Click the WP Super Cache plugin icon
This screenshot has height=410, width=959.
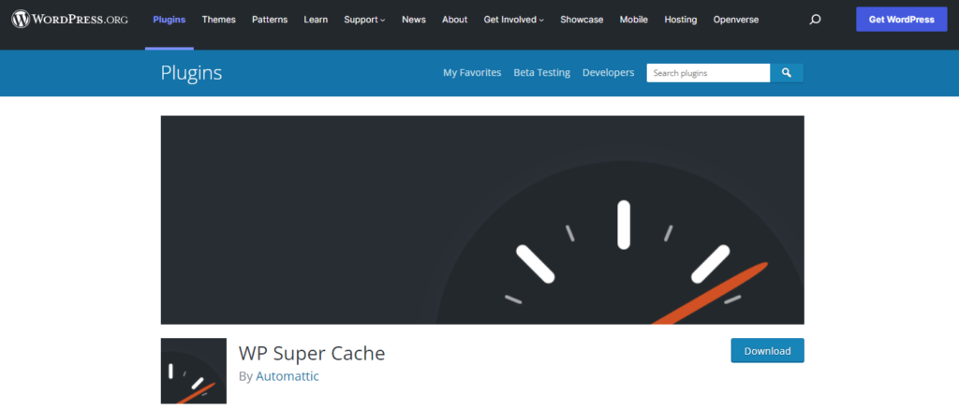(193, 371)
